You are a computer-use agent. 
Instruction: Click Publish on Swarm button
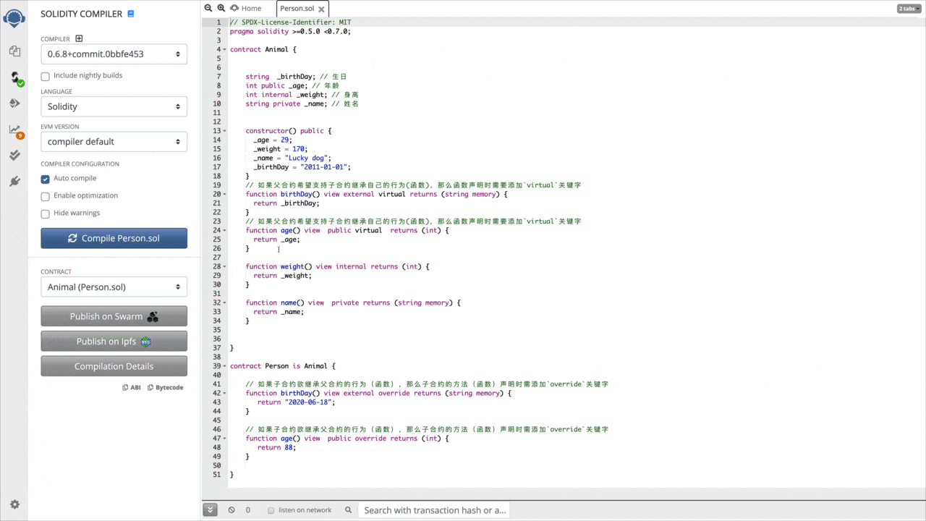click(x=114, y=316)
